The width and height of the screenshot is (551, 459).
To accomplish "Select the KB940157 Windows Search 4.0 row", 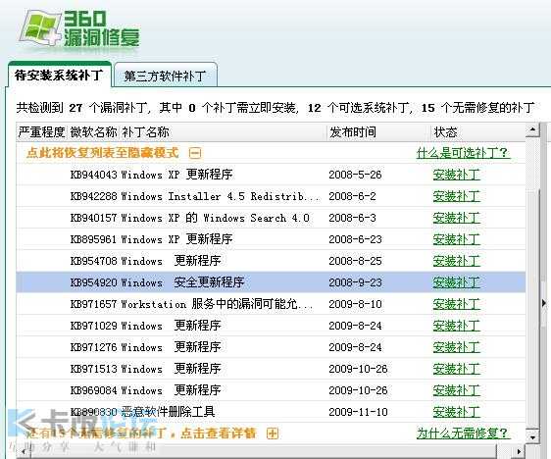I will tap(271, 218).
